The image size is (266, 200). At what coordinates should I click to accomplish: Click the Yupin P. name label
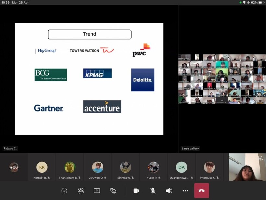click(152, 178)
